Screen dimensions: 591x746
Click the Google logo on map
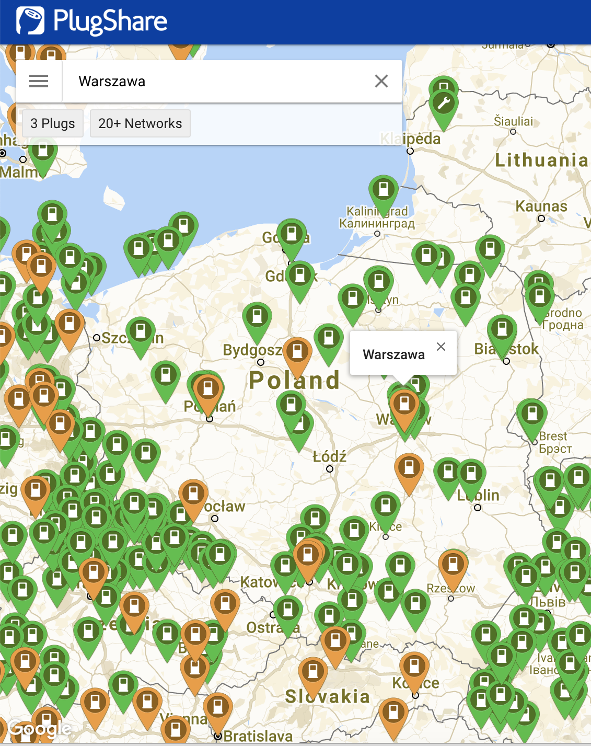tap(40, 729)
